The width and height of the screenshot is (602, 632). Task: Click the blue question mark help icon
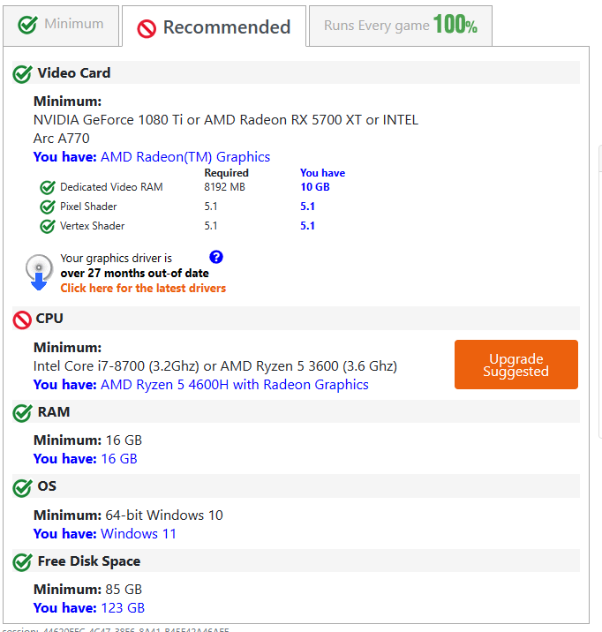click(x=216, y=258)
